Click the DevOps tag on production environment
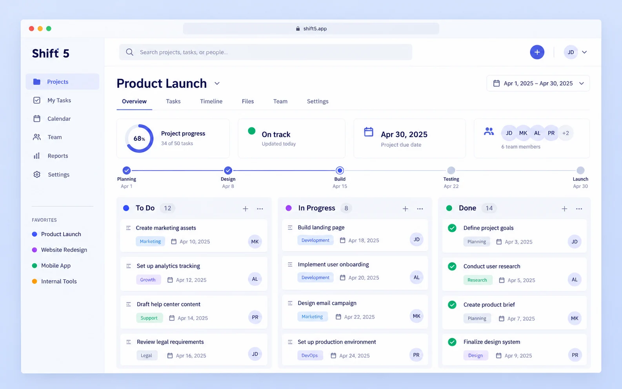The height and width of the screenshot is (389, 622). [x=309, y=355]
